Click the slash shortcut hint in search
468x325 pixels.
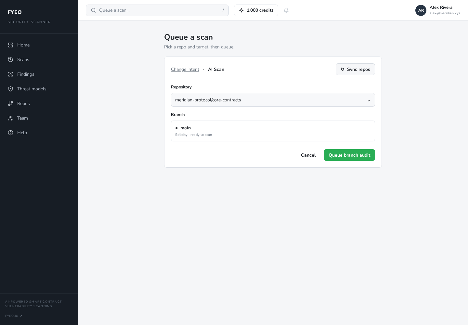point(223,10)
